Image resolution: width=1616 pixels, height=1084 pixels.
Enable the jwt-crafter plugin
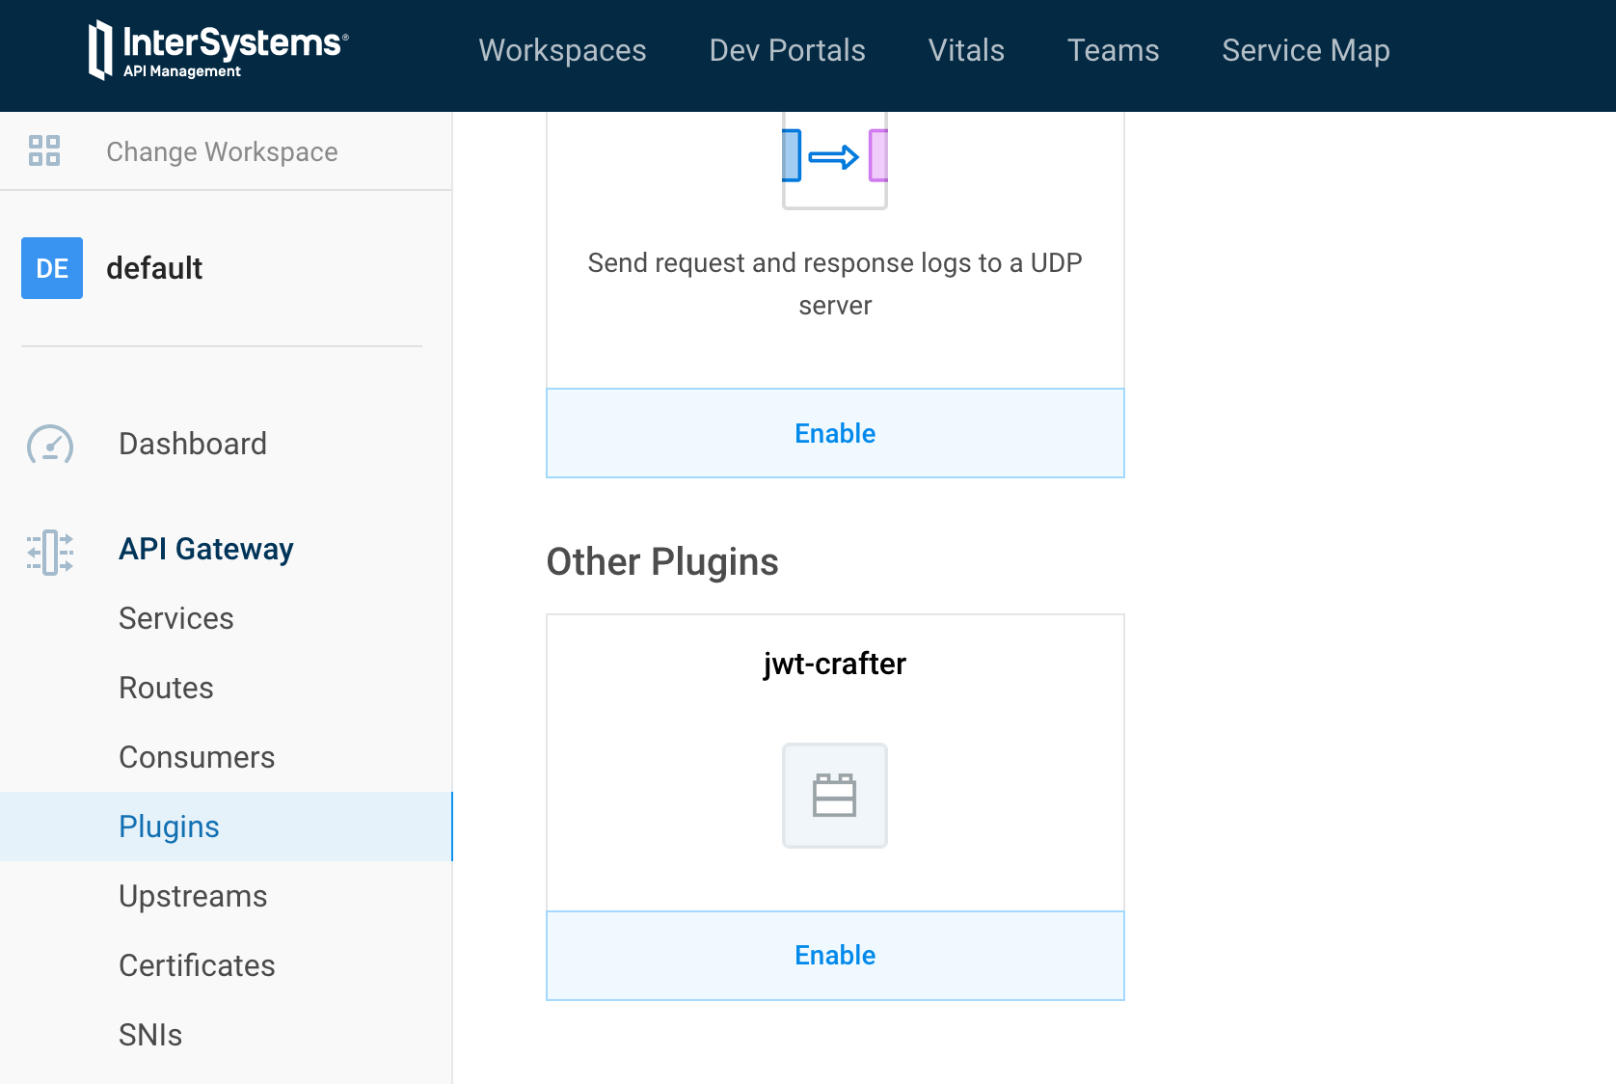835,956
